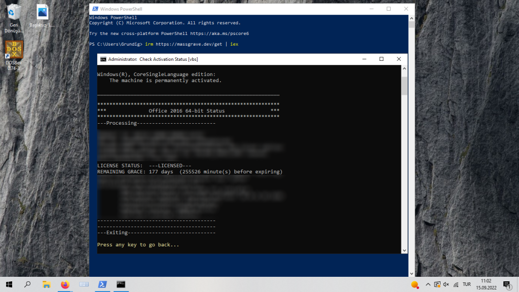Open the Başlıksız-1 image file on desktop

click(42, 16)
